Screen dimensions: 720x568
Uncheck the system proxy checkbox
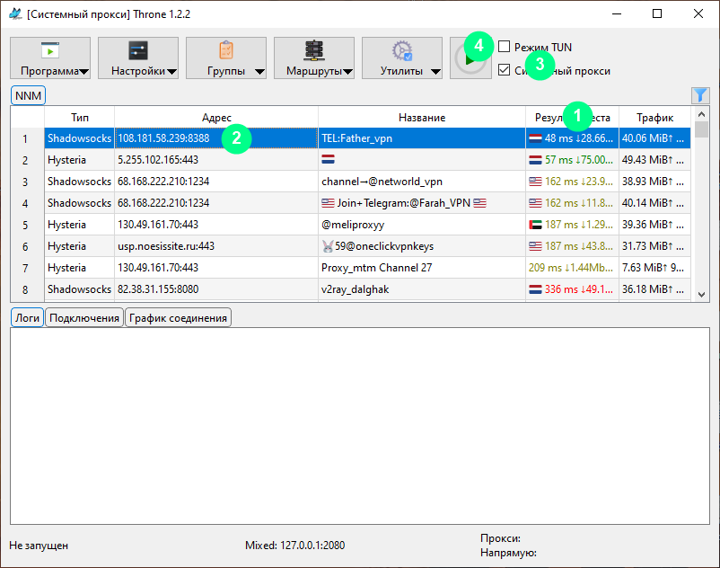click(505, 70)
